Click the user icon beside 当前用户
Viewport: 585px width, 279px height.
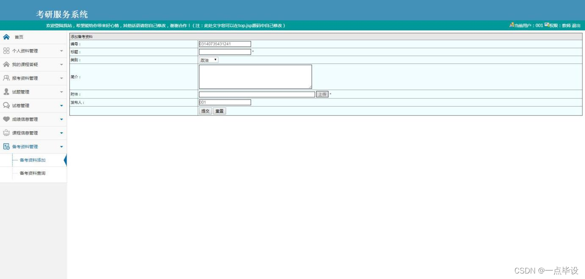511,25
